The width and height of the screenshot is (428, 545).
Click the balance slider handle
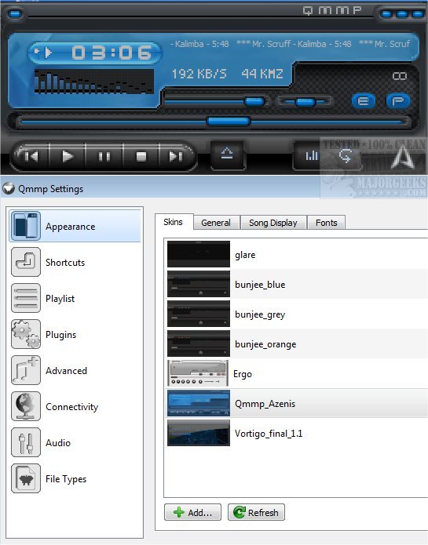pos(305,102)
